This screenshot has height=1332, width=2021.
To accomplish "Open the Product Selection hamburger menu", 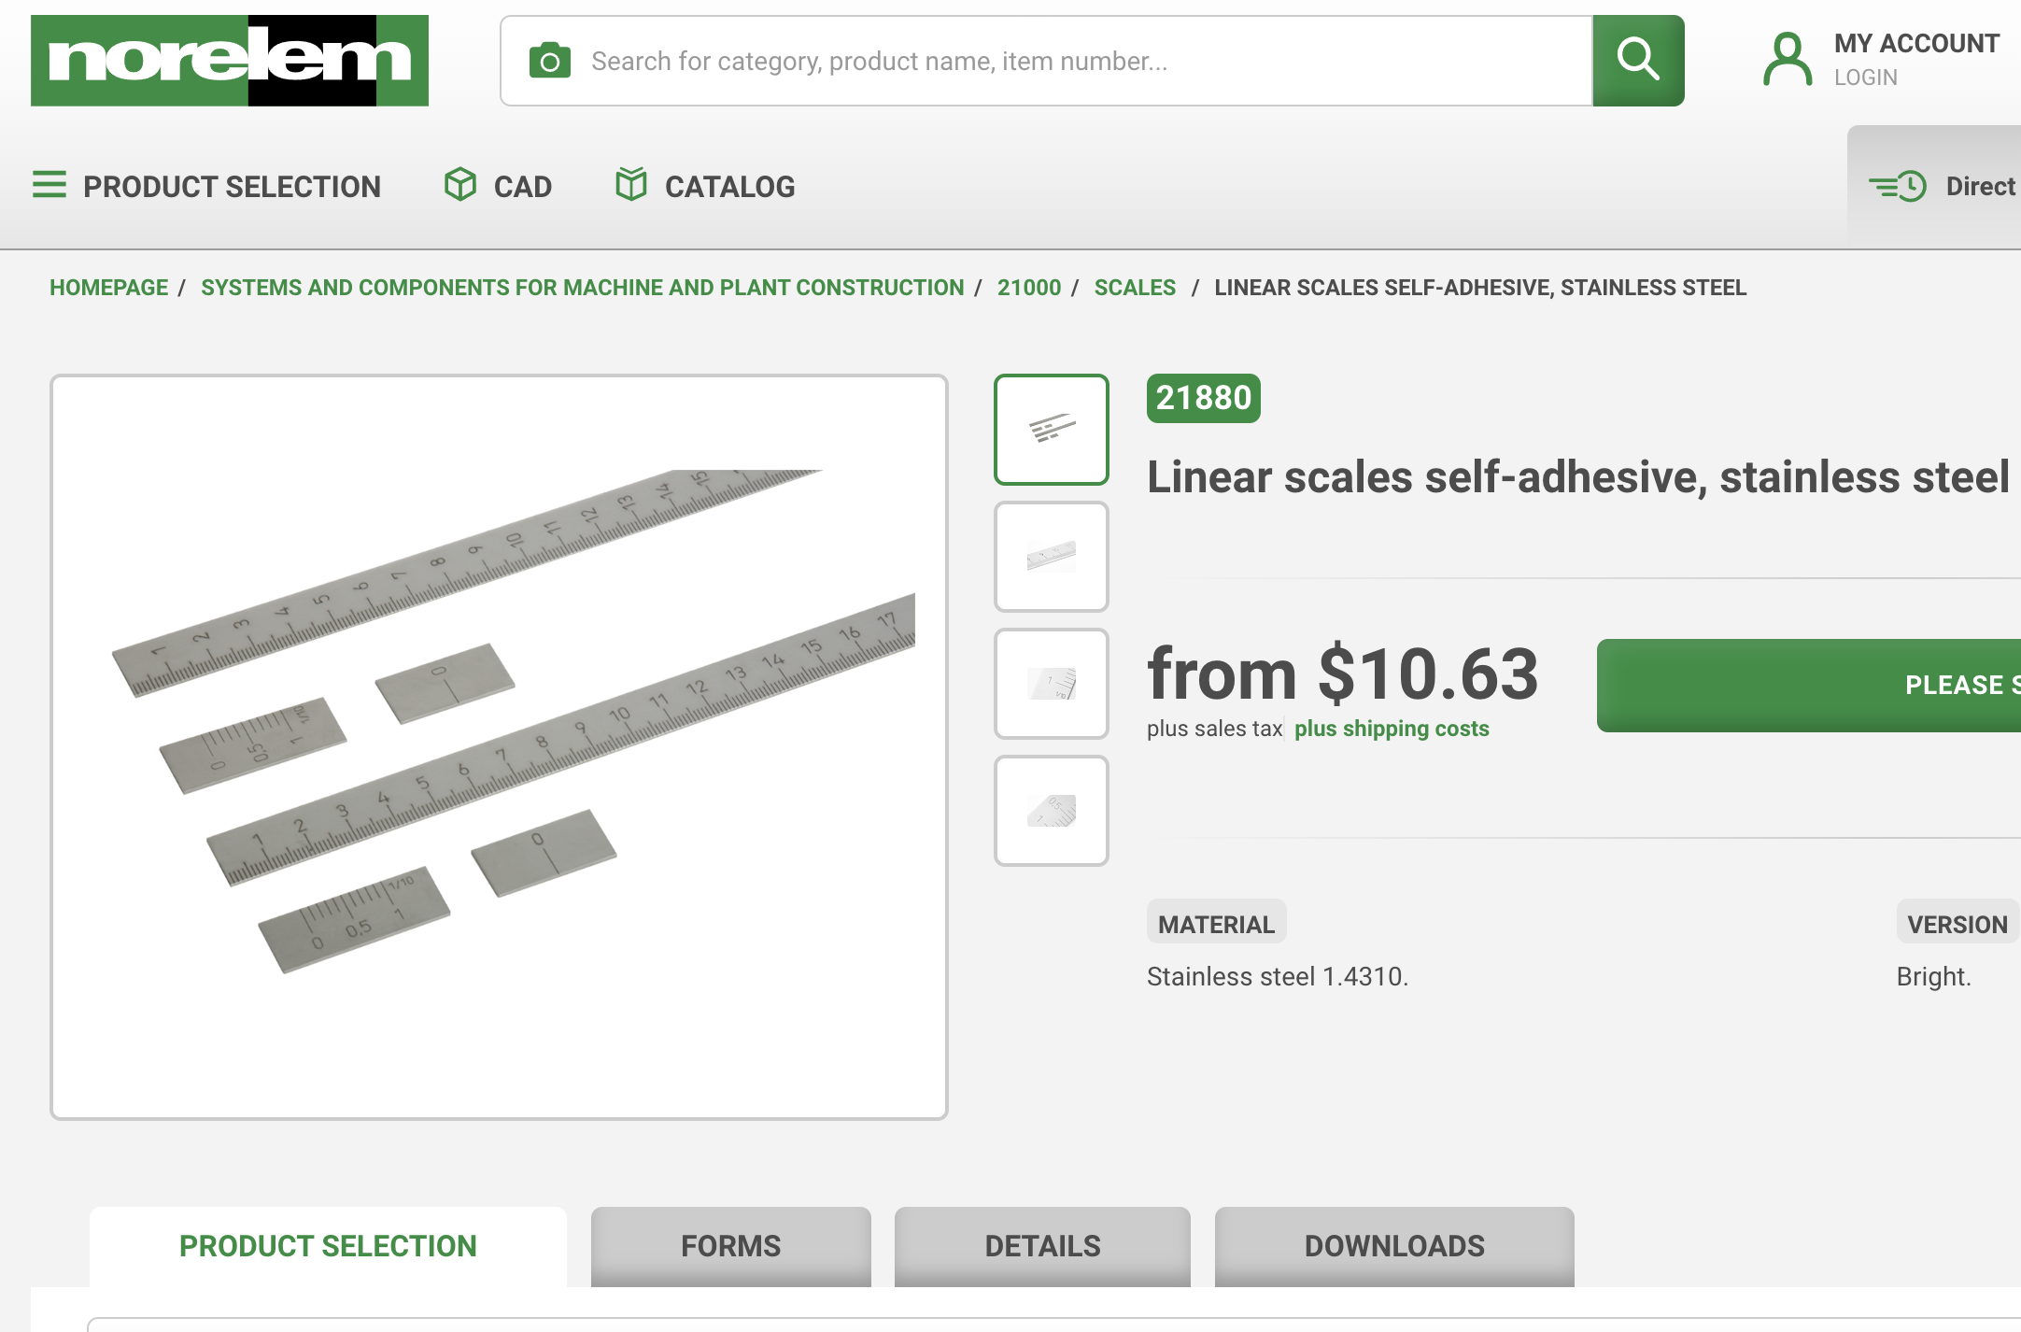I will coord(49,185).
